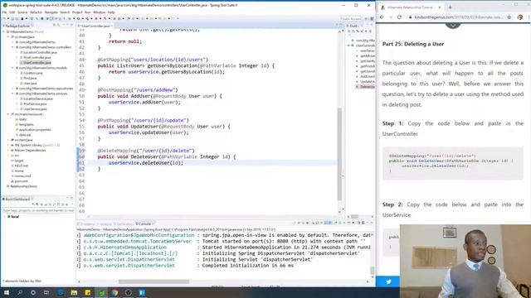Screen dimensions: 531x298
Task: Collapse the HibernateDemo project node
Action: point(3,31)
